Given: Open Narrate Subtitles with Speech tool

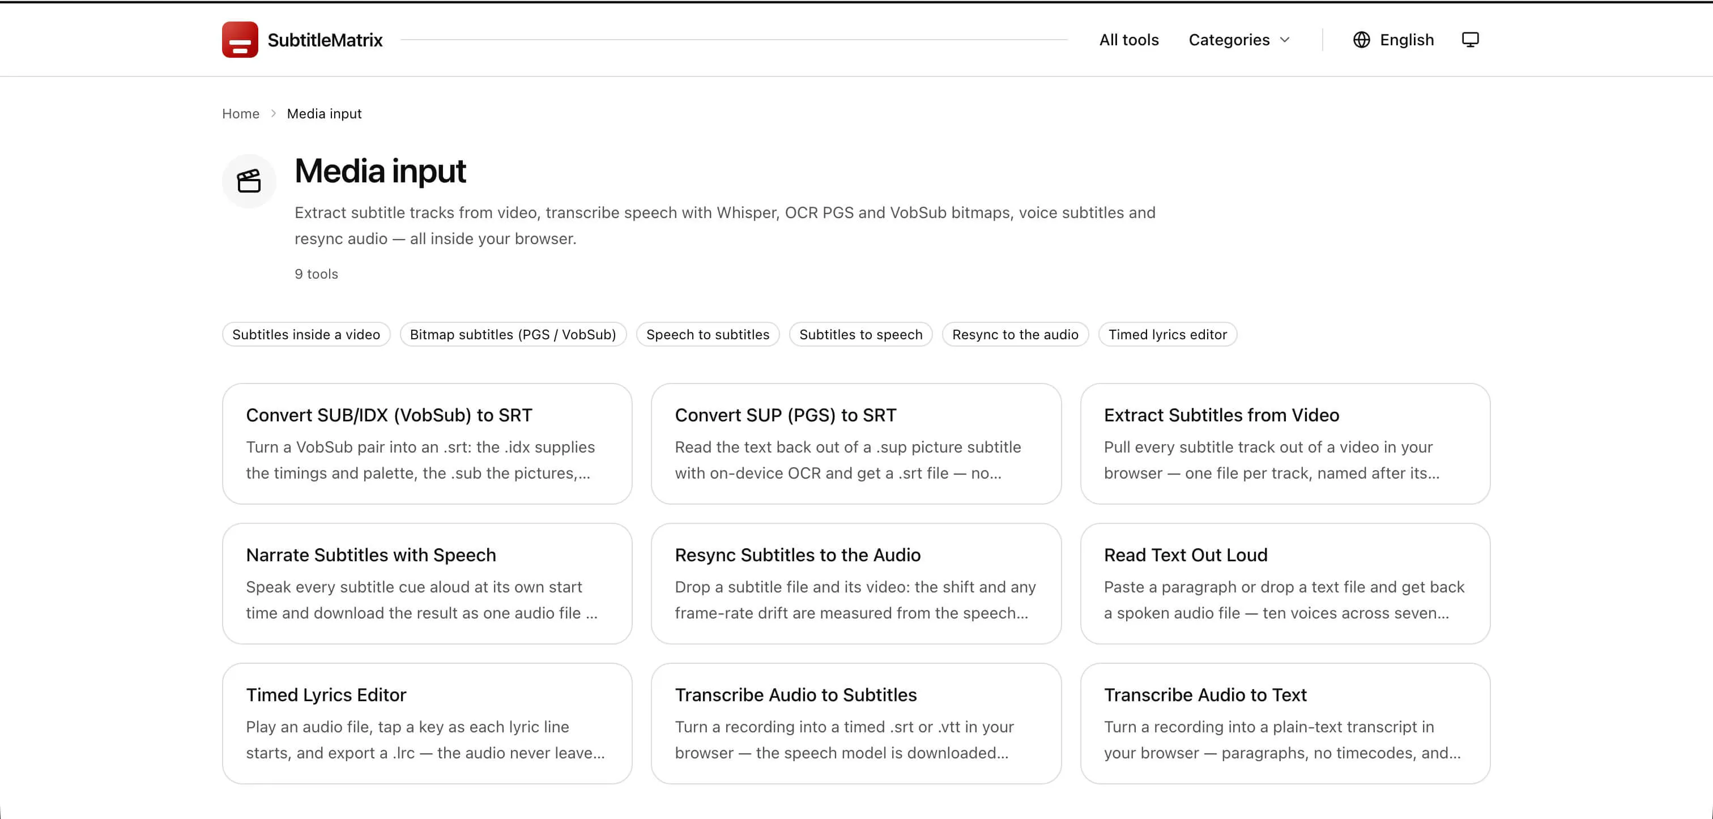Looking at the screenshot, I should (427, 584).
